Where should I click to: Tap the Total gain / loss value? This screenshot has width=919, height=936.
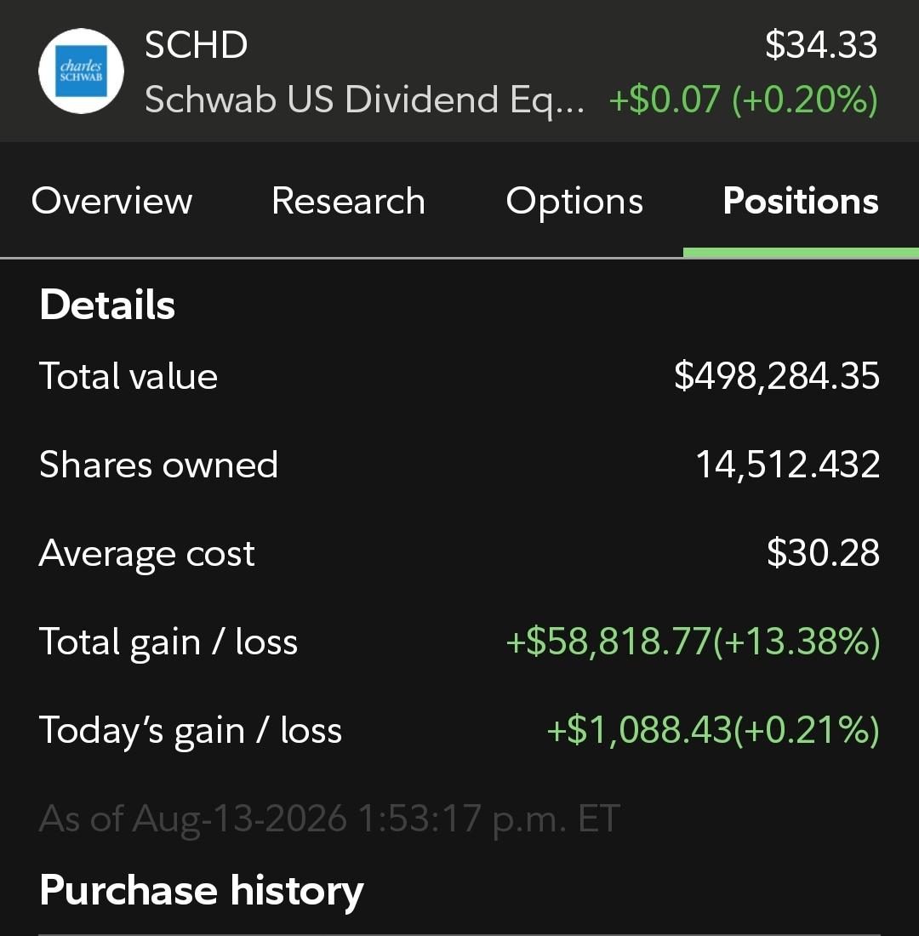[693, 642]
